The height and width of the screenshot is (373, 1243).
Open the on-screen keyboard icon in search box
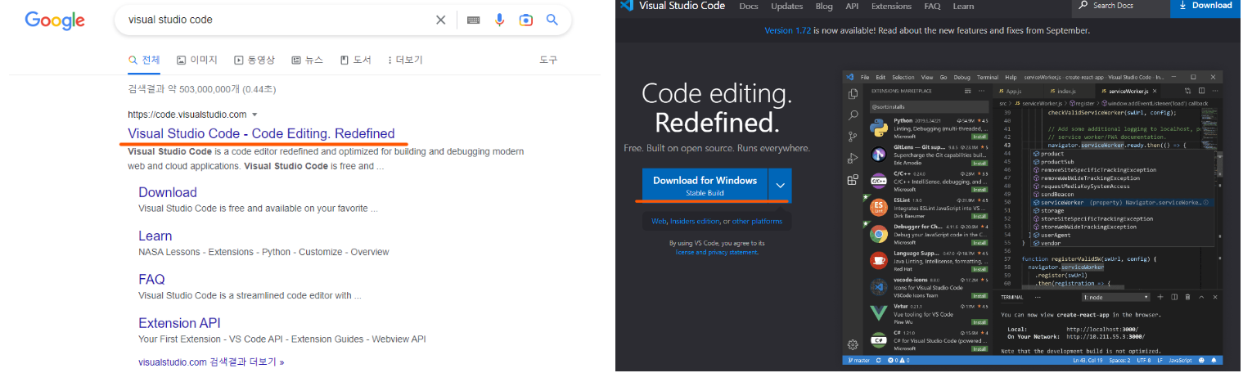click(x=473, y=20)
